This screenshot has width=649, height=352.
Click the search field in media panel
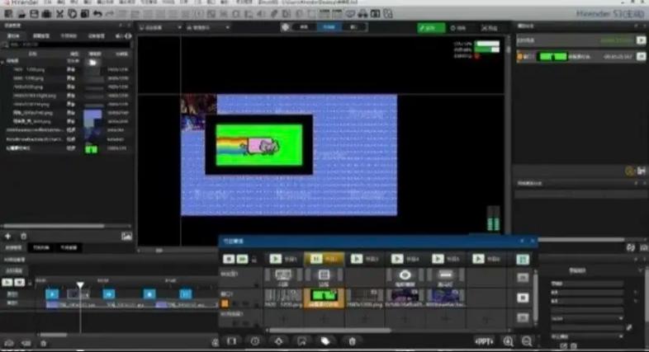[69, 45]
